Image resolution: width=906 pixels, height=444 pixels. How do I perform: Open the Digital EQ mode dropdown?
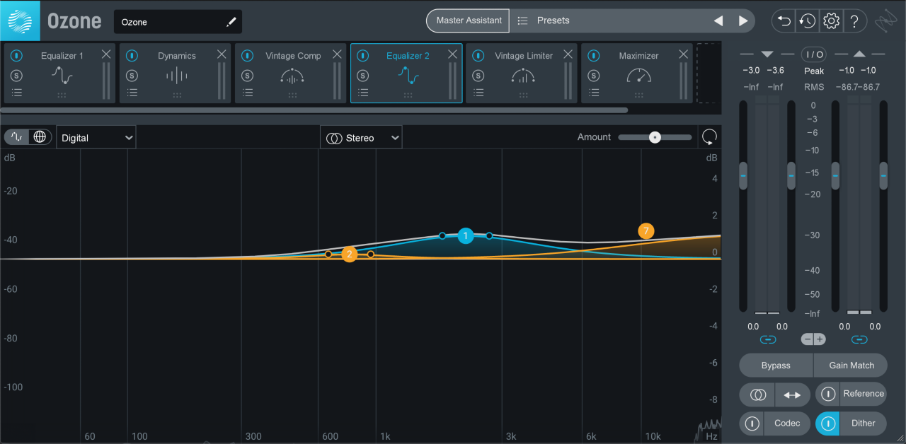coord(96,138)
